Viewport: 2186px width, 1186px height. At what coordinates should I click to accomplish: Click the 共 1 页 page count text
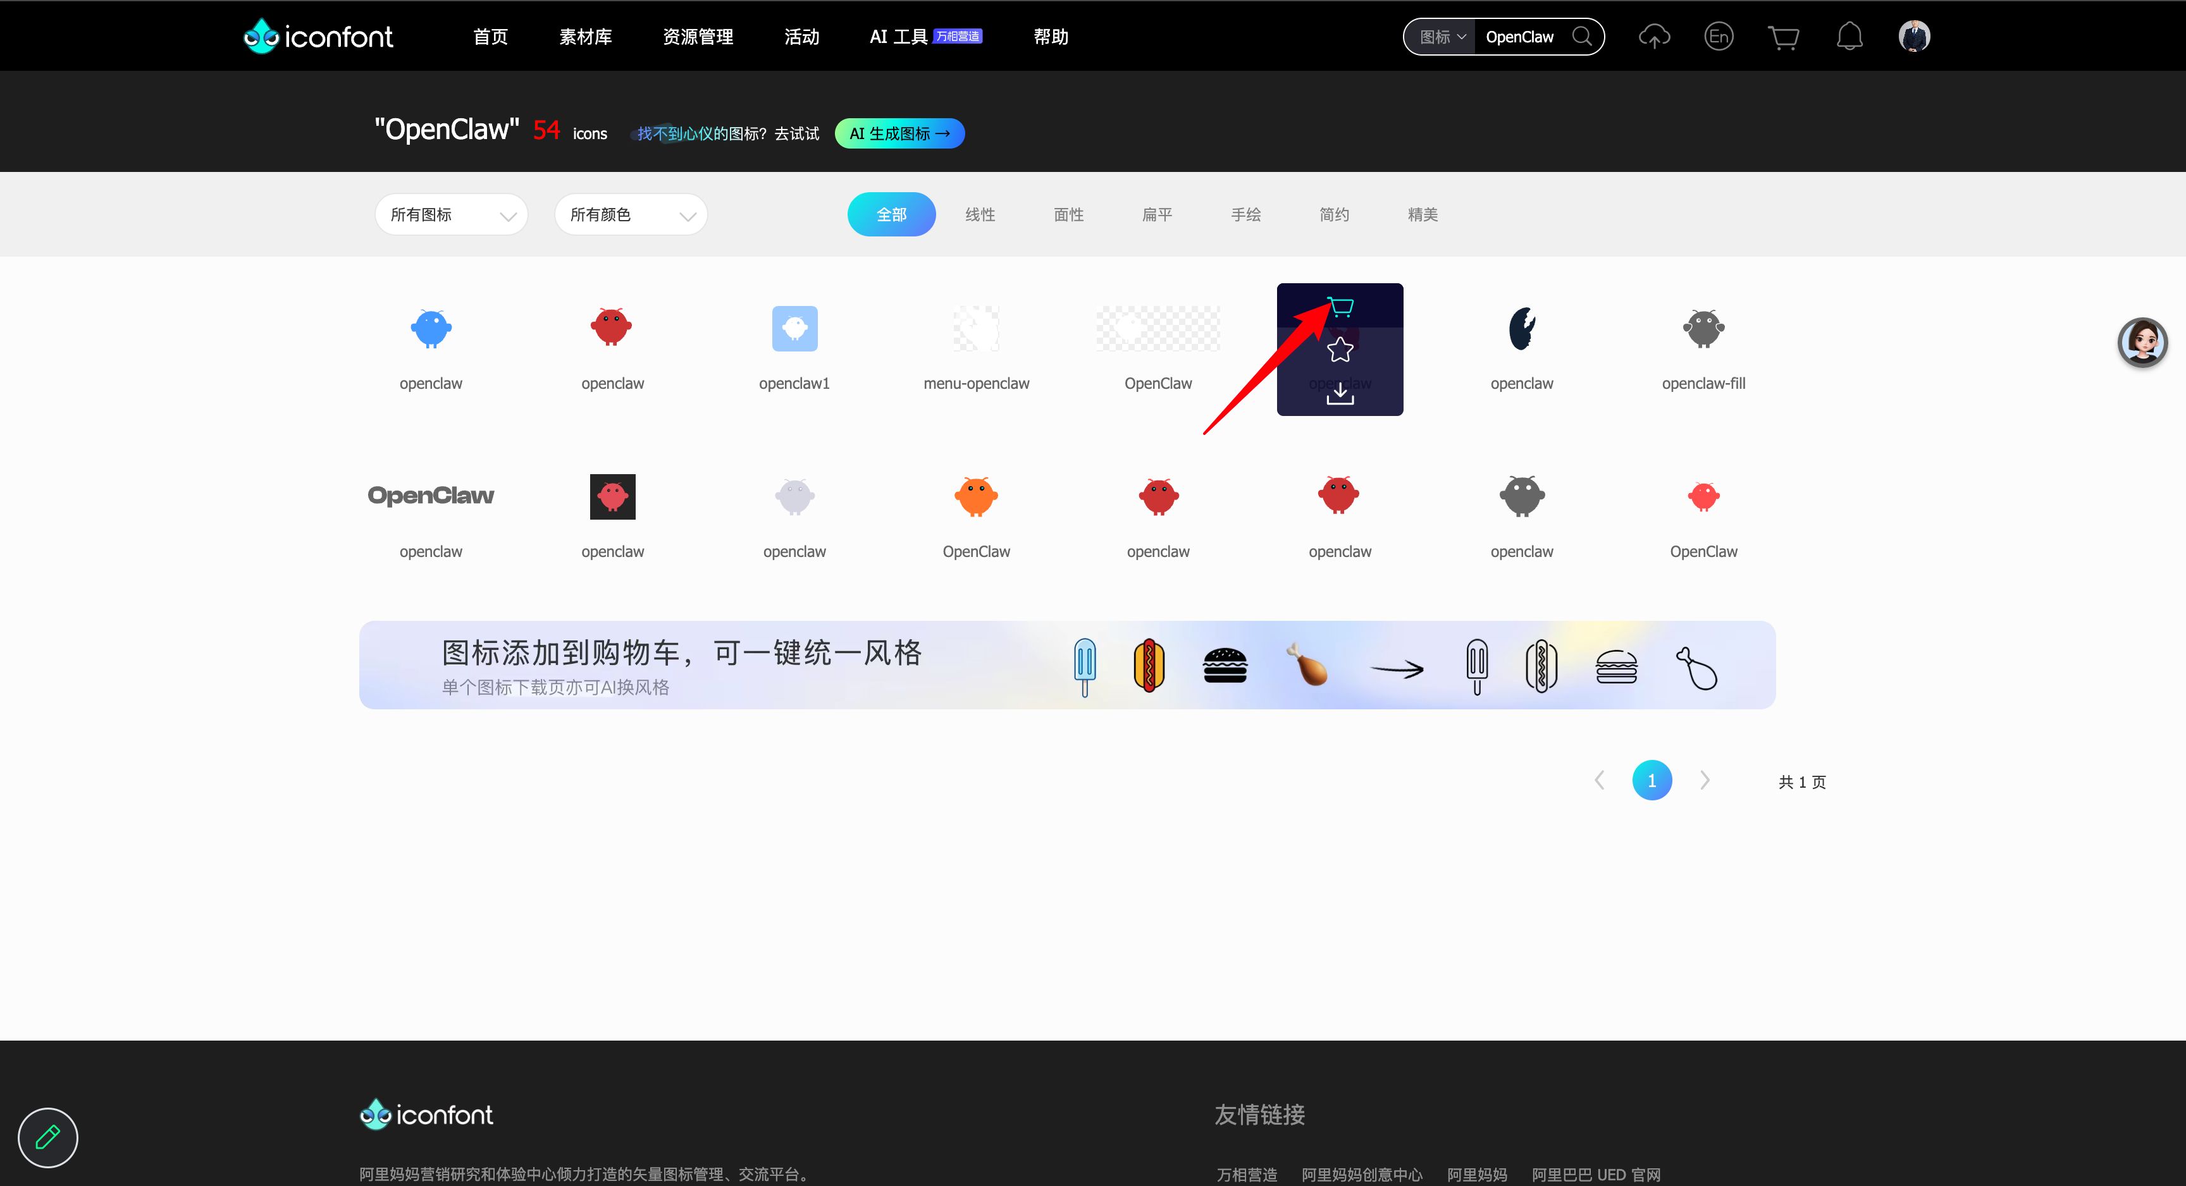1803,781
